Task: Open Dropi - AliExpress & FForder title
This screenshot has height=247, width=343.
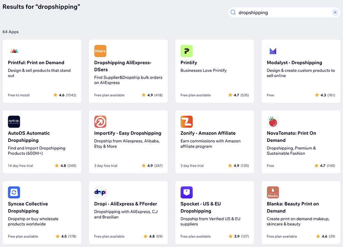Action: (126, 204)
